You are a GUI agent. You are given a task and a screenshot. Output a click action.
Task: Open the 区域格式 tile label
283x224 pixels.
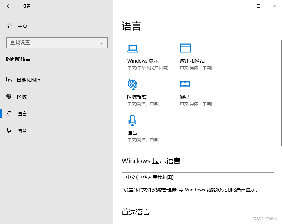137,97
